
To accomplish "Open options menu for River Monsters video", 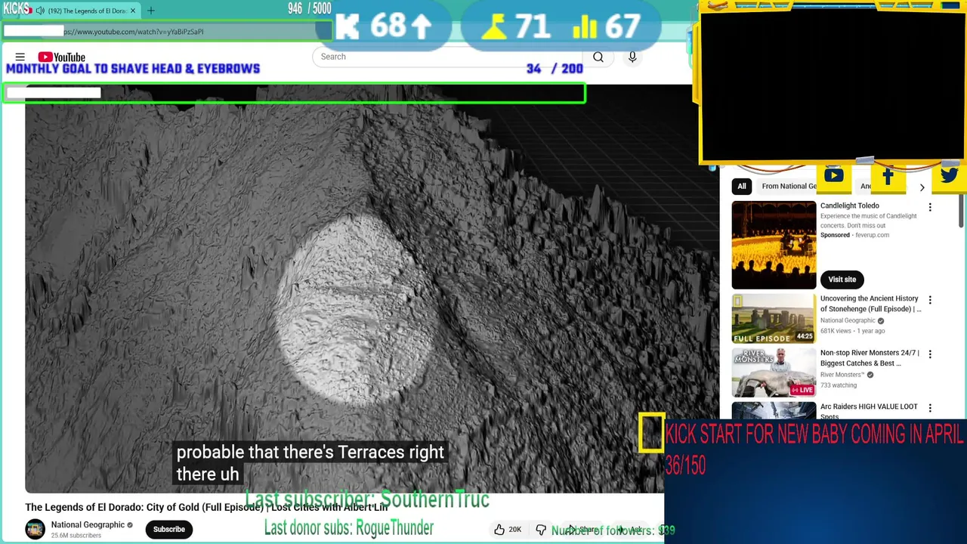I will click(930, 354).
